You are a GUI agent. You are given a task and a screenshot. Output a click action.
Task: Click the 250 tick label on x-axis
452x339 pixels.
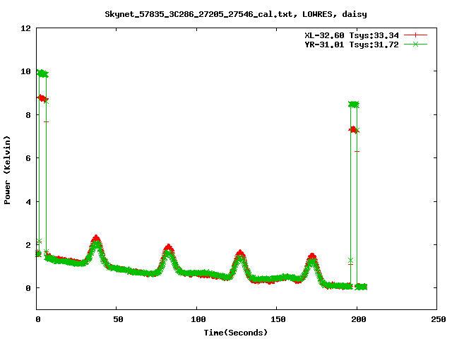pyautogui.click(x=437, y=320)
